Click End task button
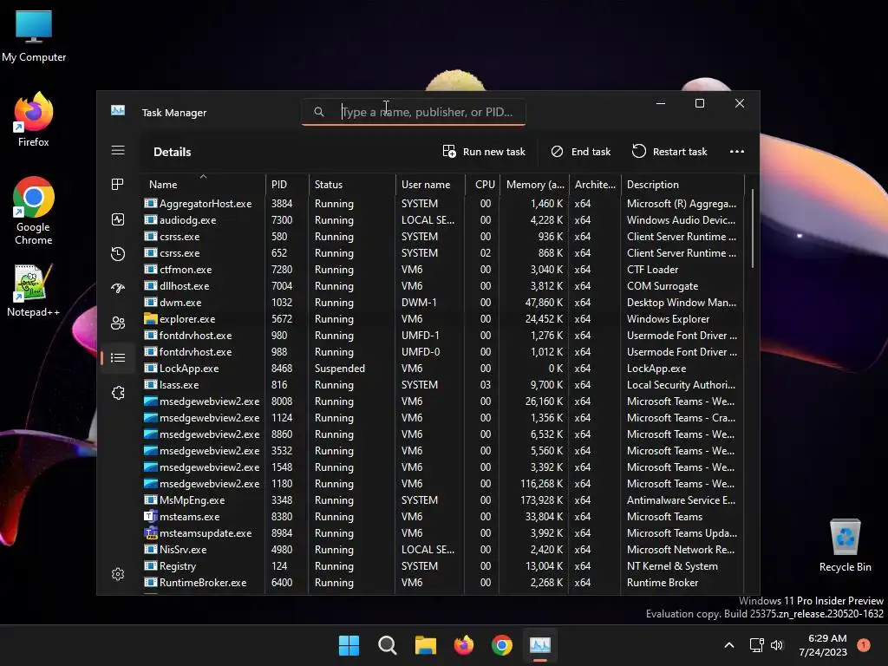888x666 pixels. point(580,151)
